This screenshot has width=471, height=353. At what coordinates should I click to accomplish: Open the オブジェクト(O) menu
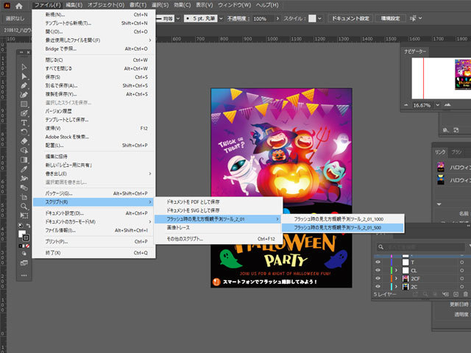[106, 5]
